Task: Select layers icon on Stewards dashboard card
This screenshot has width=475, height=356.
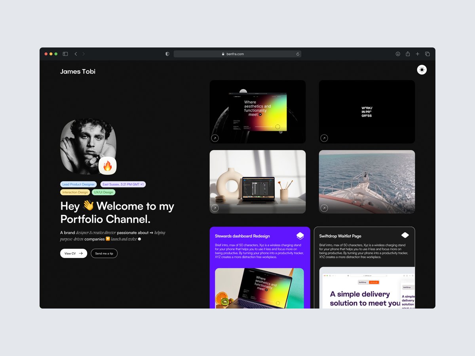Action: click(300, 236)
